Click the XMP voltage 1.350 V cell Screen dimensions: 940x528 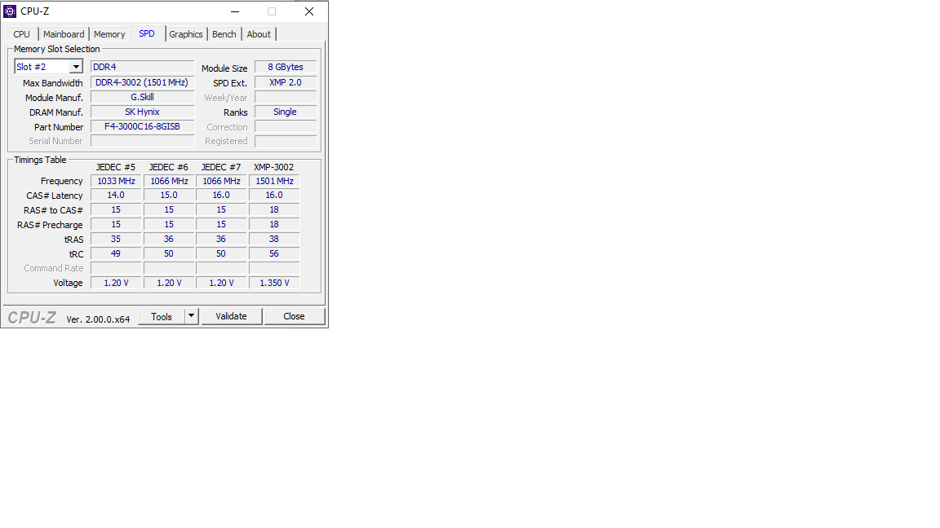point(274,283)
